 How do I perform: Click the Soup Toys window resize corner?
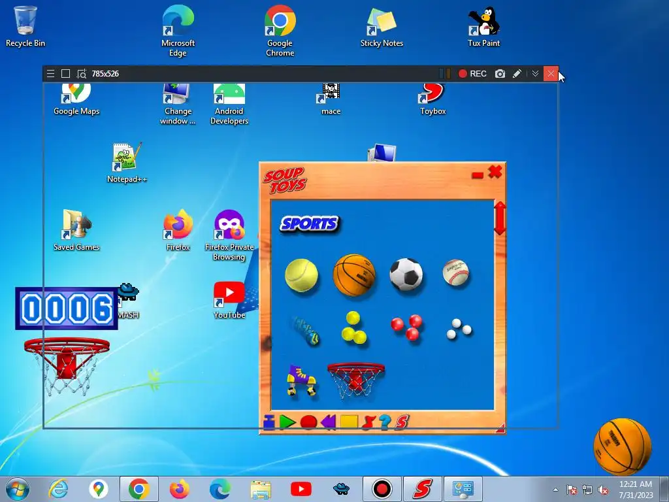500,429
